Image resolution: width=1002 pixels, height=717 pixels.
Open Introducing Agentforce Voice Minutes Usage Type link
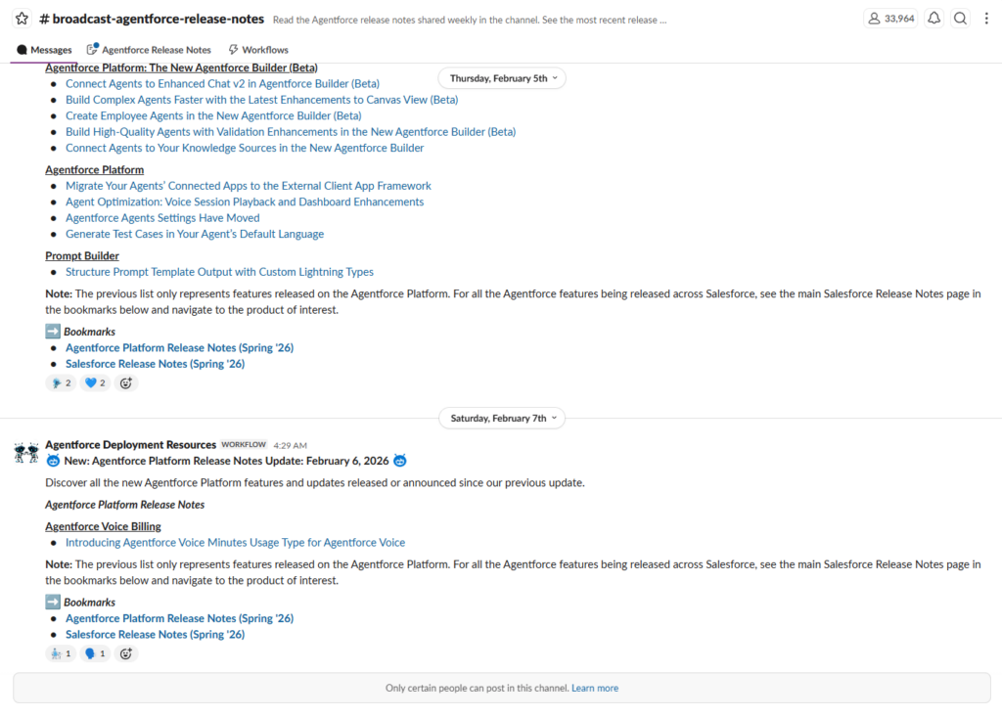(235, 543)
